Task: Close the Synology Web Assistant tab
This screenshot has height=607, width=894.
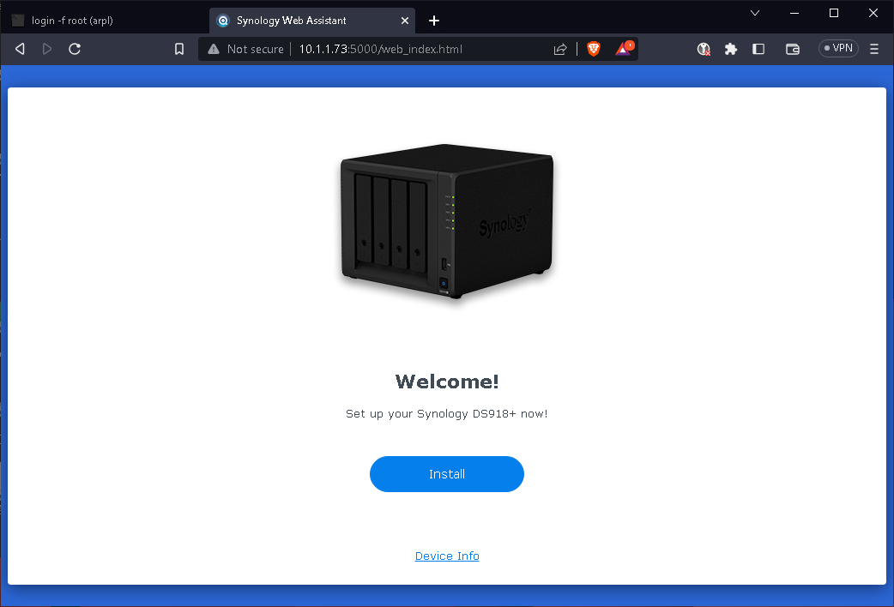Action: [x=405, y=21]
